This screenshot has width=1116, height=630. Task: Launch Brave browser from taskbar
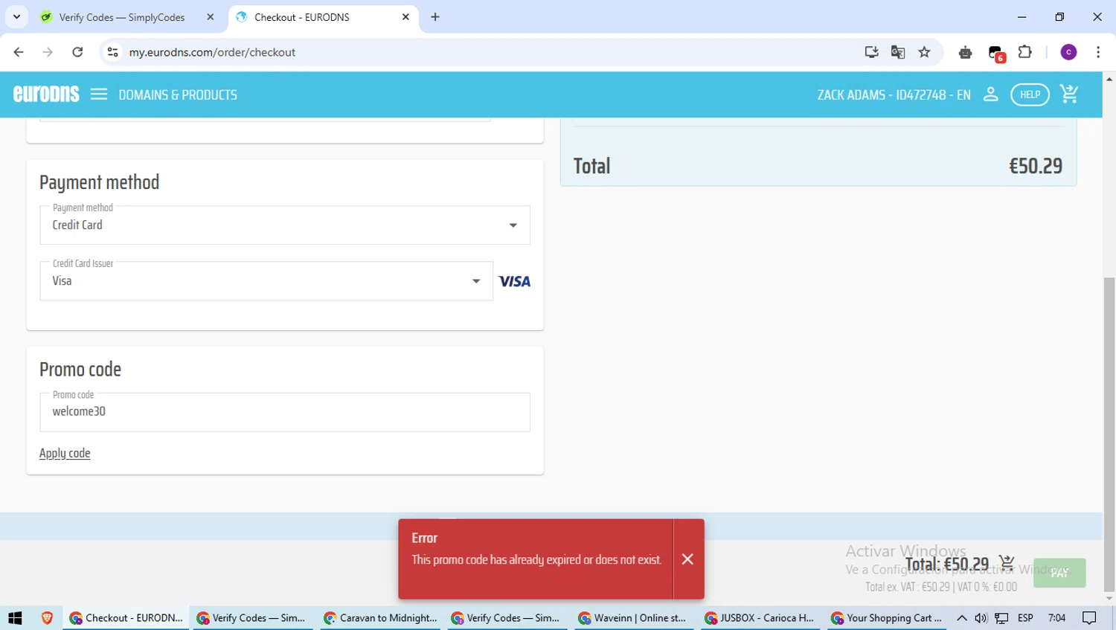pyautogui.click(x=47, y=618)
